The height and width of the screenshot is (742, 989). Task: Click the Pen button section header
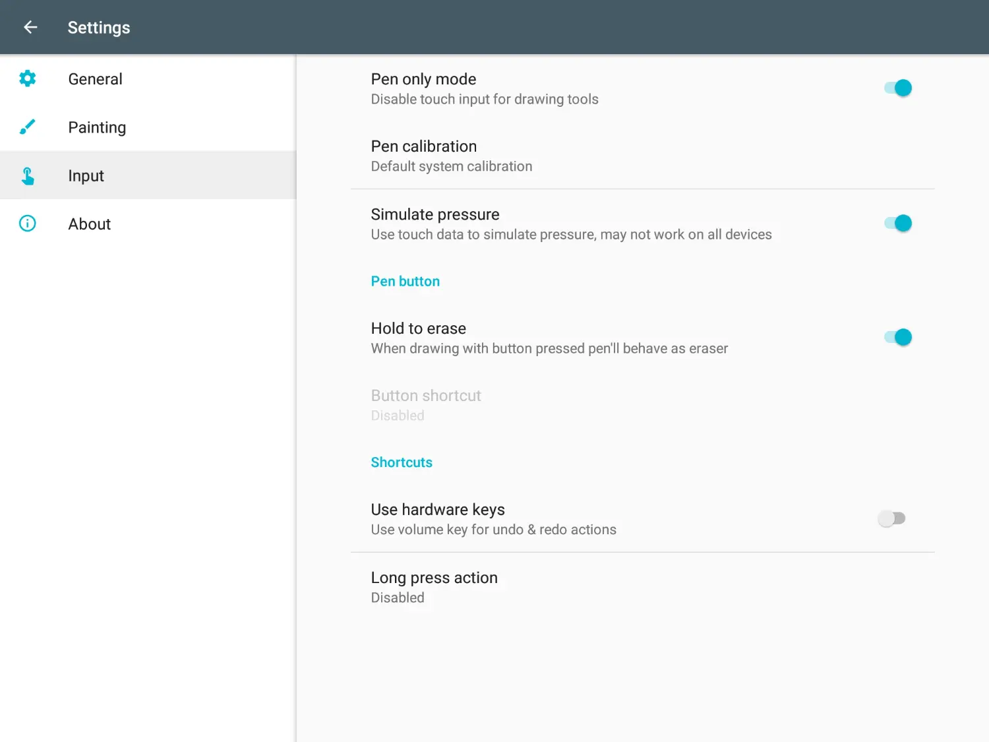(x=405, y=281)
